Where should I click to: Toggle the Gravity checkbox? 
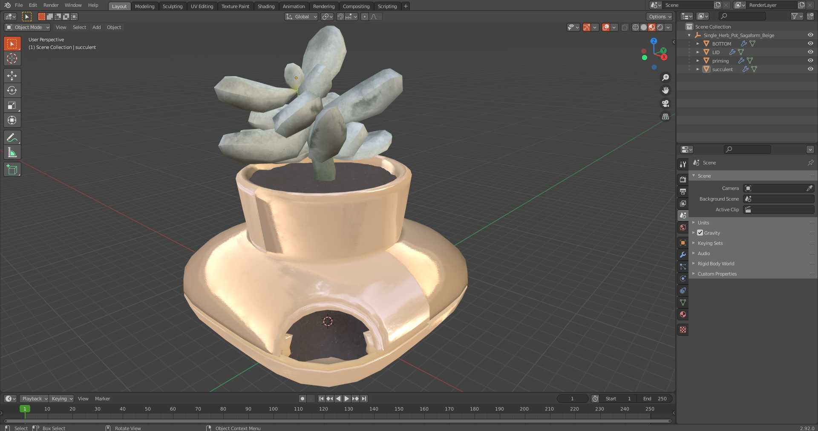(x=700, y=233)
